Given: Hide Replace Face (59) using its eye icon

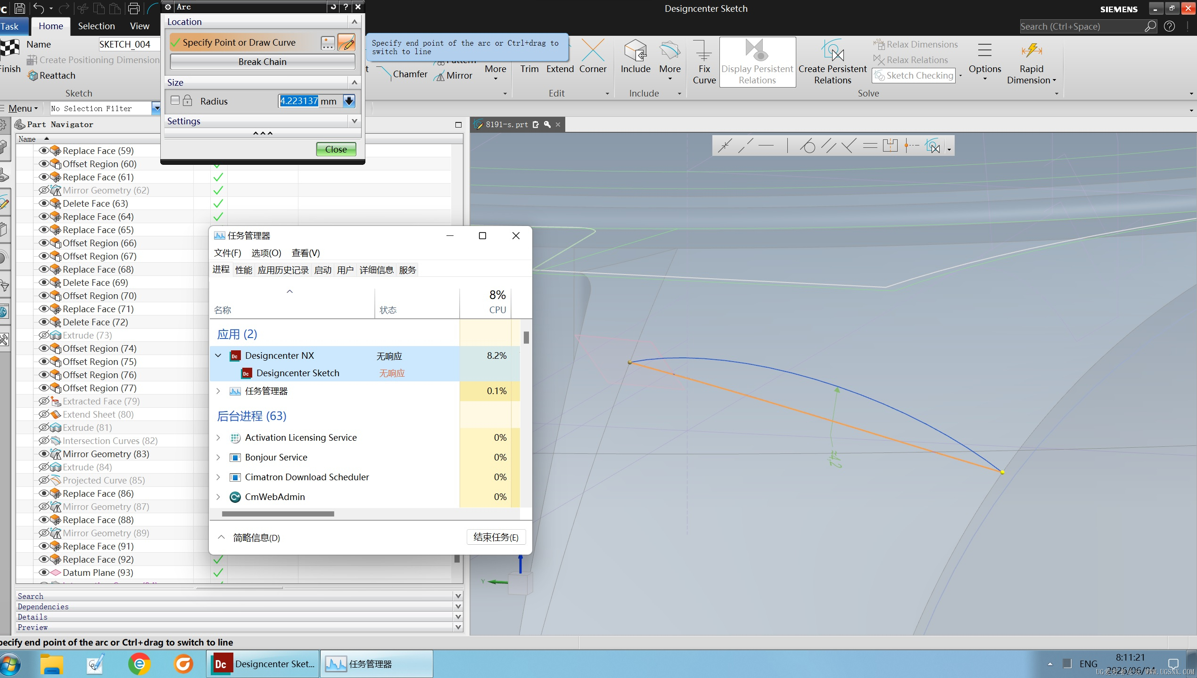Looking at the screenshot, I should [x=44, y=151].
